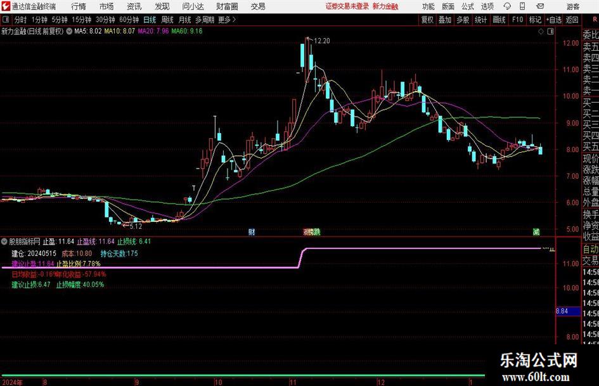
Task: Open dropdown arrow beside 股朋指标网 indicator
Action: (4, 241)
